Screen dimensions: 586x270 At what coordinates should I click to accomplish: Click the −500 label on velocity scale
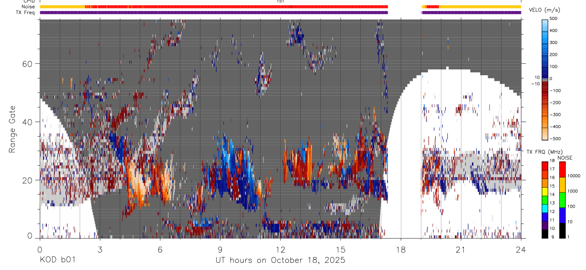[x=555, y=139]
